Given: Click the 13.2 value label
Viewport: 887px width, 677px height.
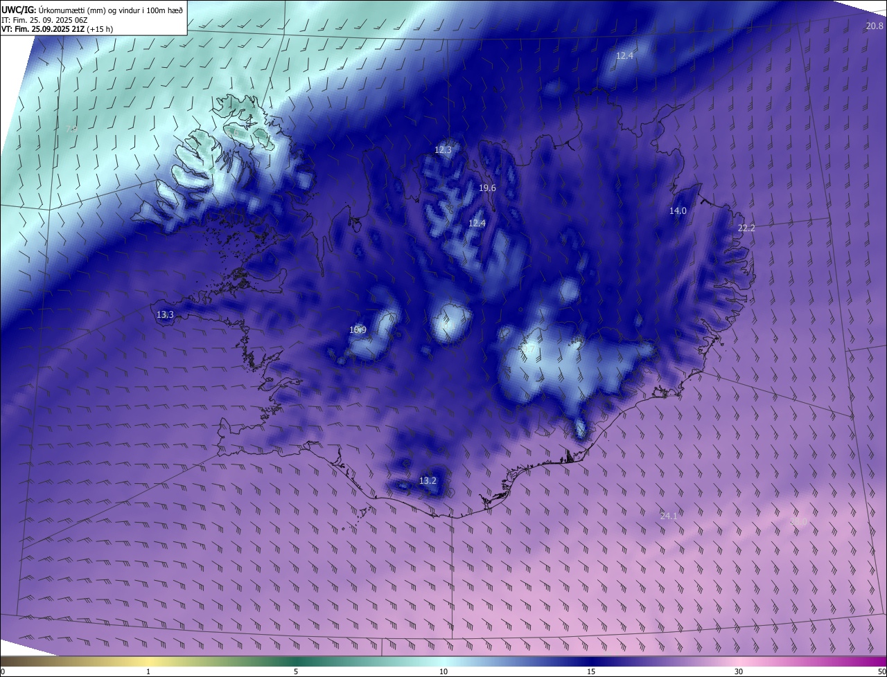Looking at the screenshot, I should point(428,480).
